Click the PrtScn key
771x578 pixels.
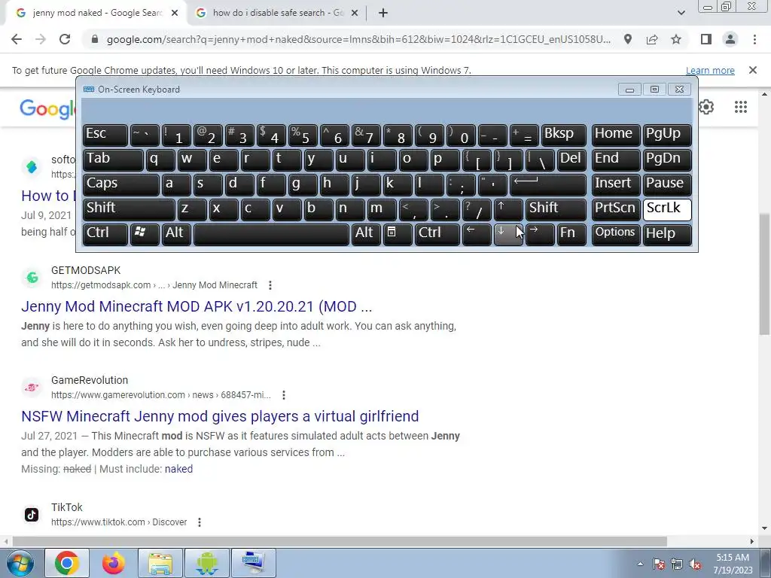click(616, 209)
